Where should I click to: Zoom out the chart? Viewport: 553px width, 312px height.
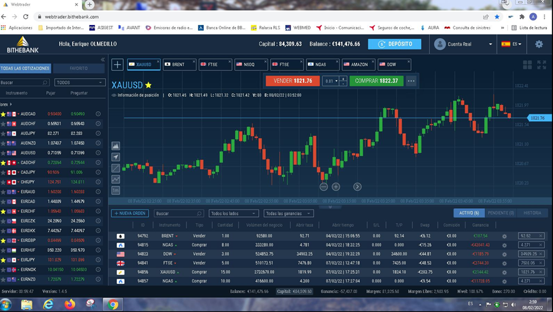323,187
